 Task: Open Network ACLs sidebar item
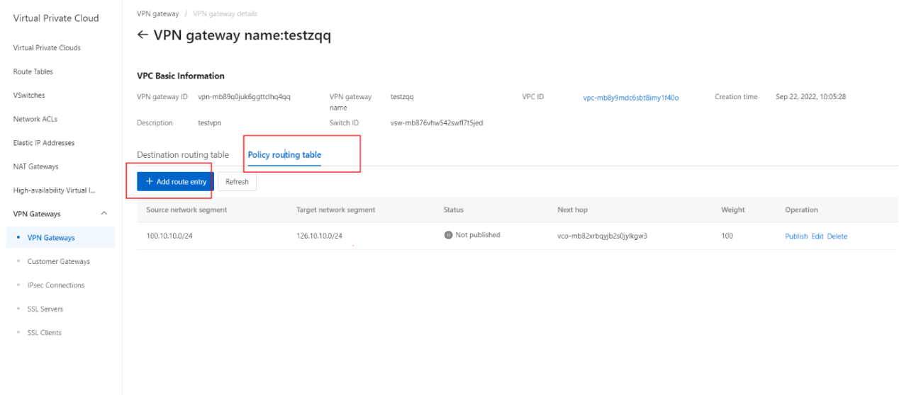35,119
